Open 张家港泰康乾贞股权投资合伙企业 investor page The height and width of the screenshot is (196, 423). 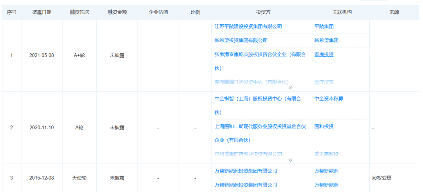(260, 55)
